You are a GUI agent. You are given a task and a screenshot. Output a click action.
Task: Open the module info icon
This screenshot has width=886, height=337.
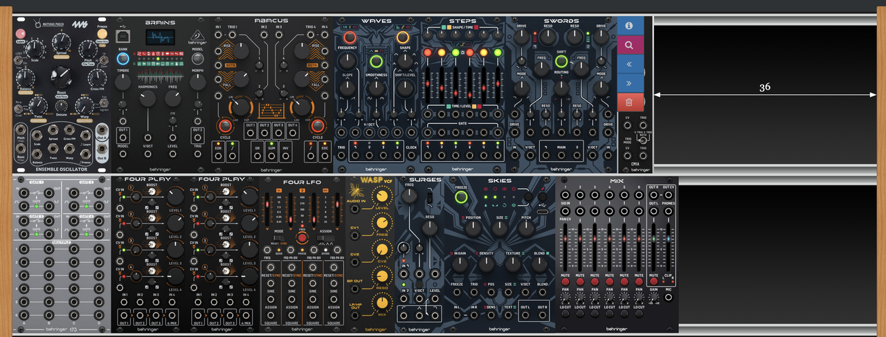tap(630, 26)
